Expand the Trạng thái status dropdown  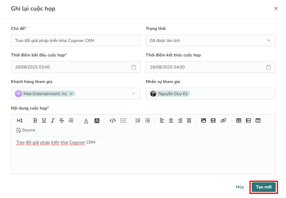tap(269, 40)
